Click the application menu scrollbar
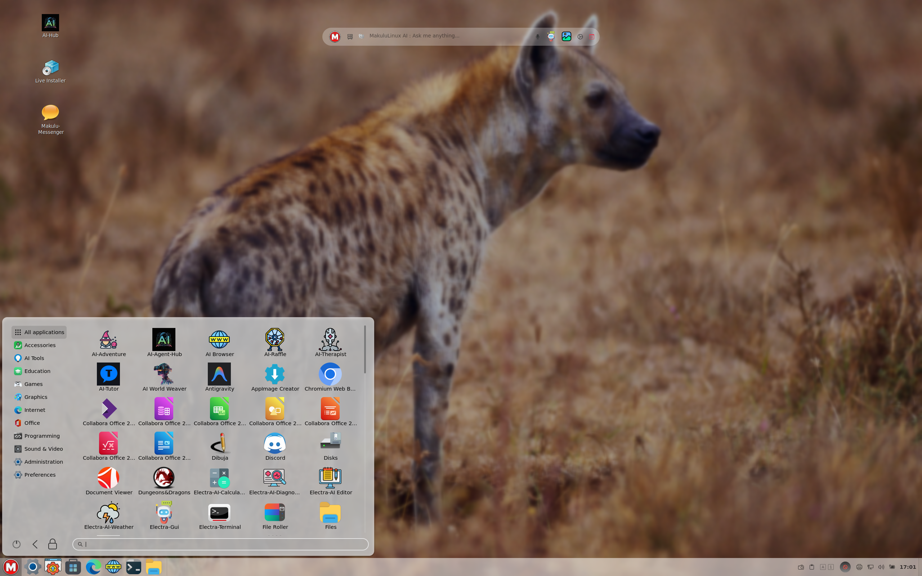This screenshot has height=576, width=922. click(364, 349)
